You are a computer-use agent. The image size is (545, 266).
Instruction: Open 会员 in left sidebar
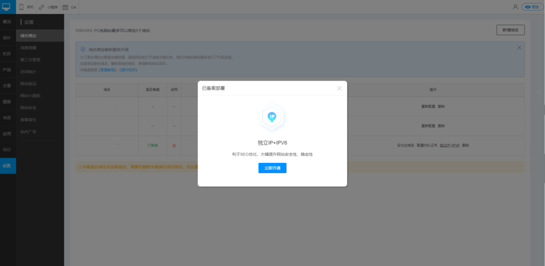point(8,118)
